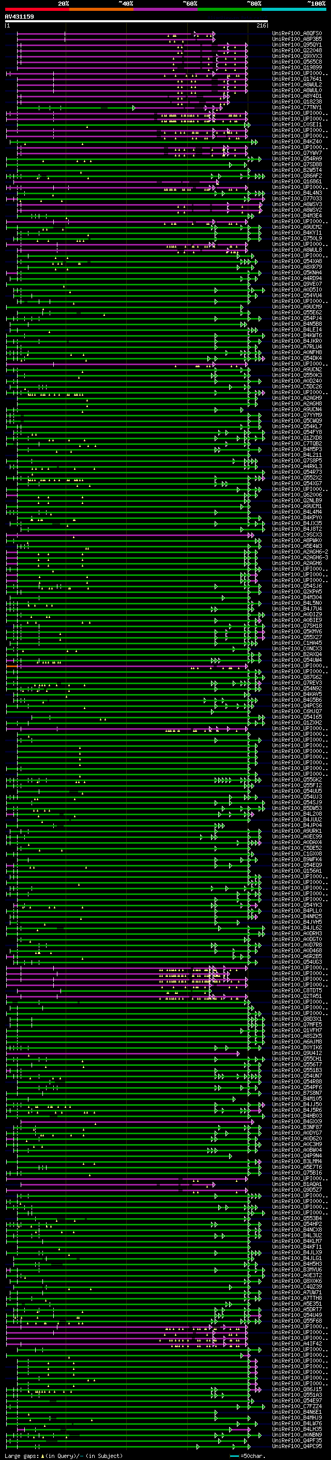Image resolution: width=331 pixels, height=1460 pixels.
Task: Select the UniRef100_Q9D5Z7 label
Action: click(297, 1190)
